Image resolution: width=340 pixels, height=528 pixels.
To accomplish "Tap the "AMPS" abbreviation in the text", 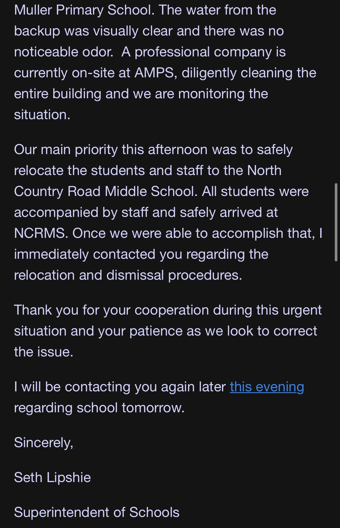I will click(154, 73).
